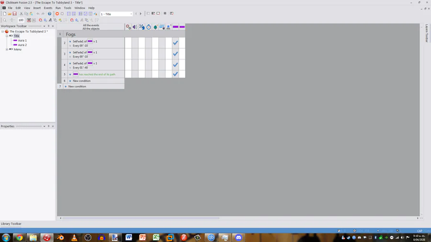Click the Create new objects column icon
This screenshot has width=431, height=242.
155,27
